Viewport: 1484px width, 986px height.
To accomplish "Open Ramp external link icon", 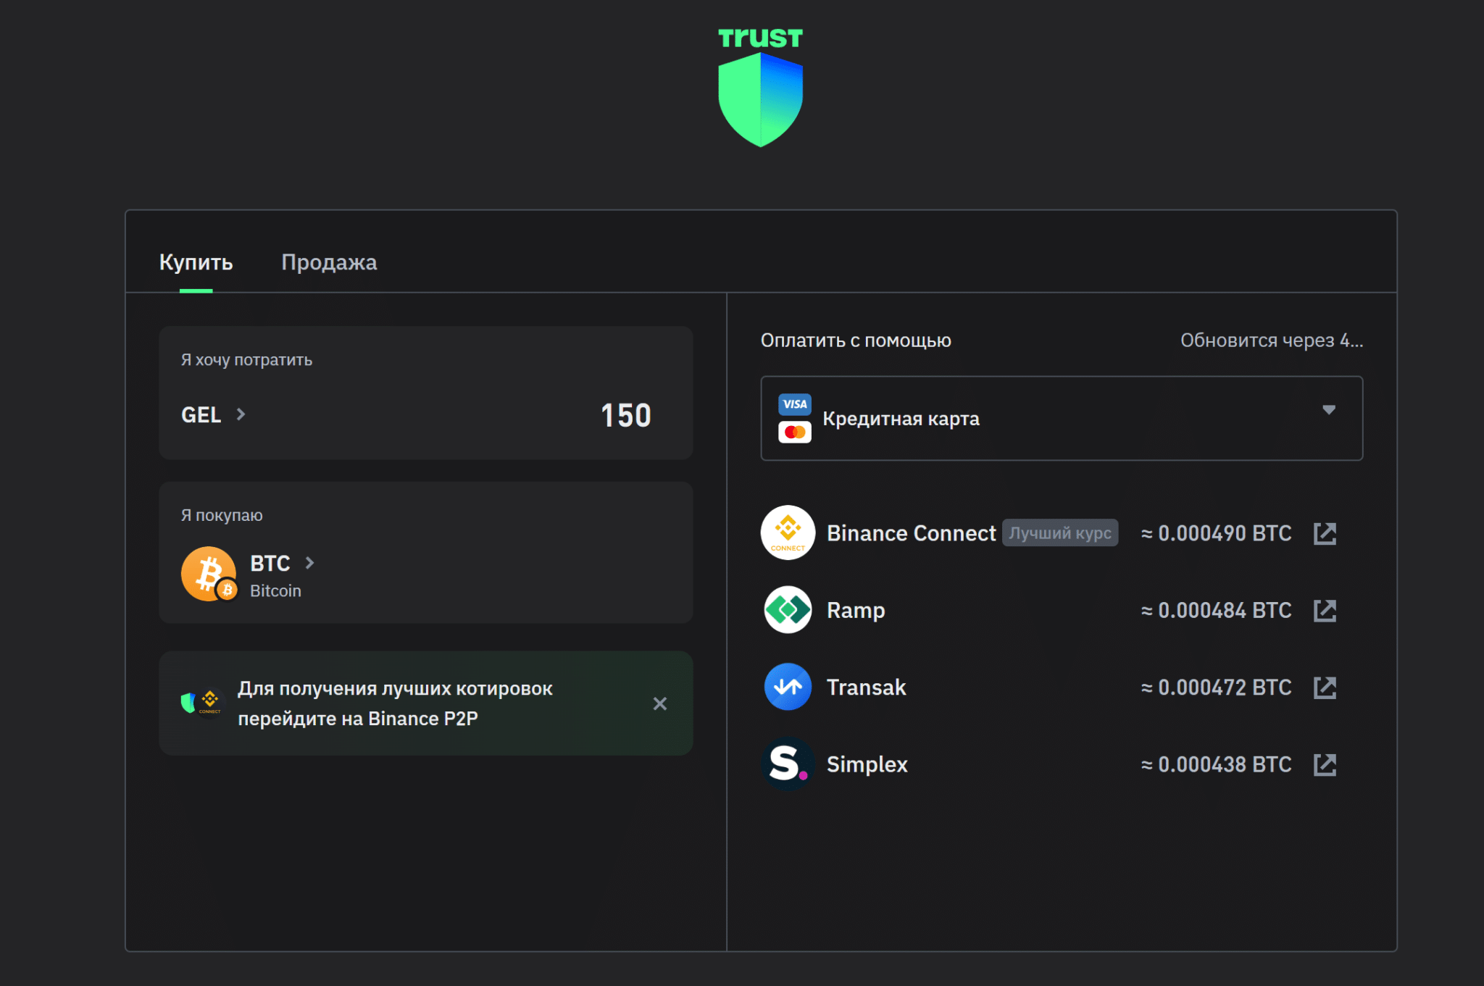I will point(1325,611).
